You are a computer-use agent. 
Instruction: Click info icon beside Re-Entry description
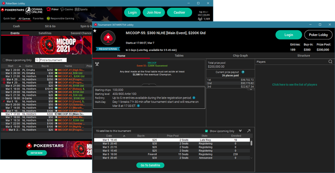[194, 98]
